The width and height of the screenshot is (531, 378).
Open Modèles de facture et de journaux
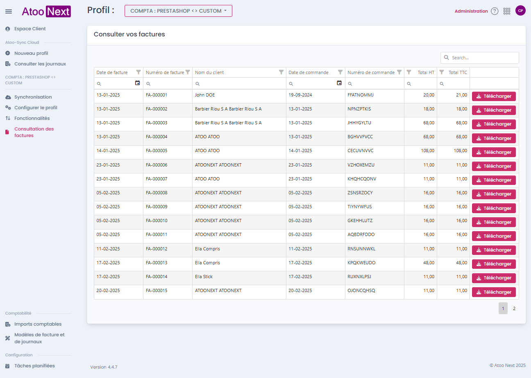pyautogui.click(x=39, y=338)
